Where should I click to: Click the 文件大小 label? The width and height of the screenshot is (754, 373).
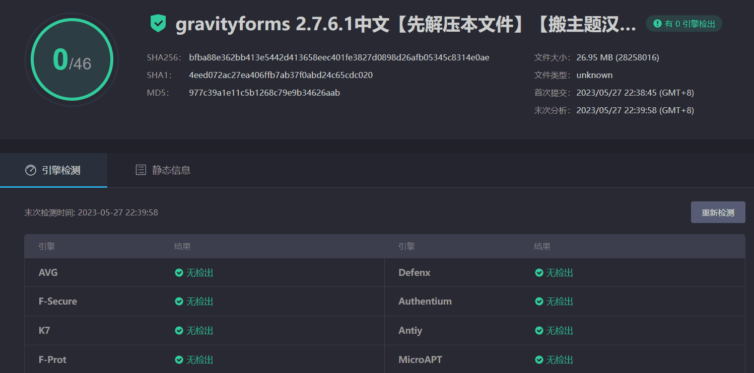point(553,57)
